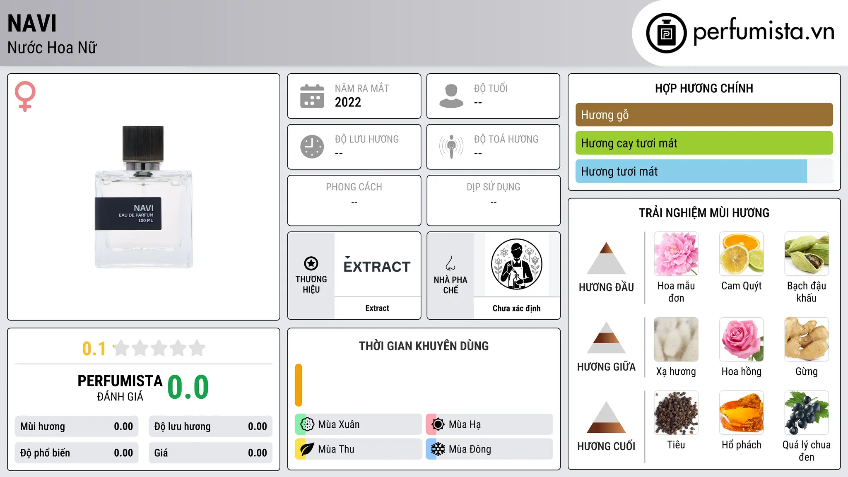
Task: Select the Cam Quýt citrus thumbnail
Action: tap(742, 254)
